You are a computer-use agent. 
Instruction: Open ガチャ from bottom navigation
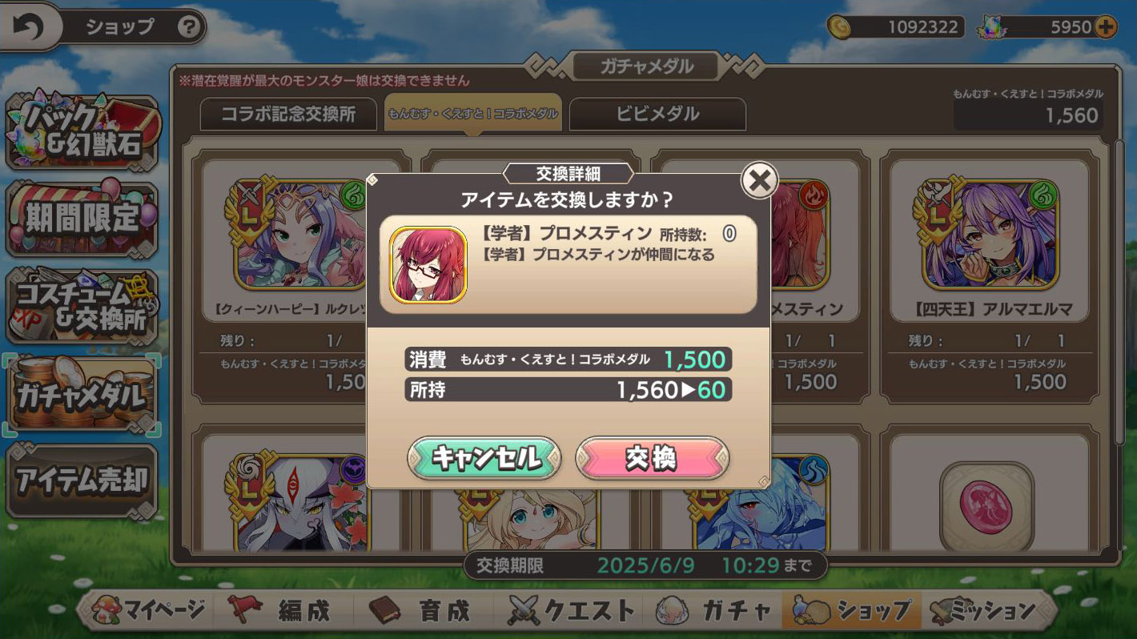[x=713, y=611]
